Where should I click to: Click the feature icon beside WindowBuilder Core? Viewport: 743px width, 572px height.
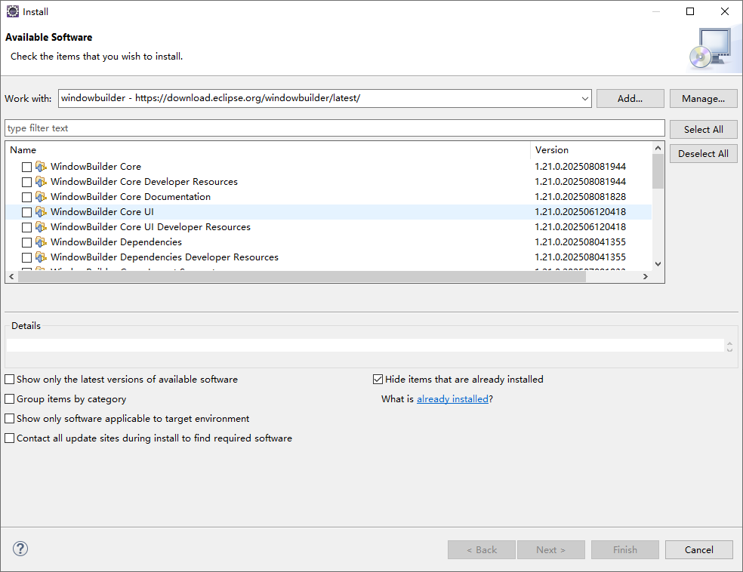click(42, 167)
